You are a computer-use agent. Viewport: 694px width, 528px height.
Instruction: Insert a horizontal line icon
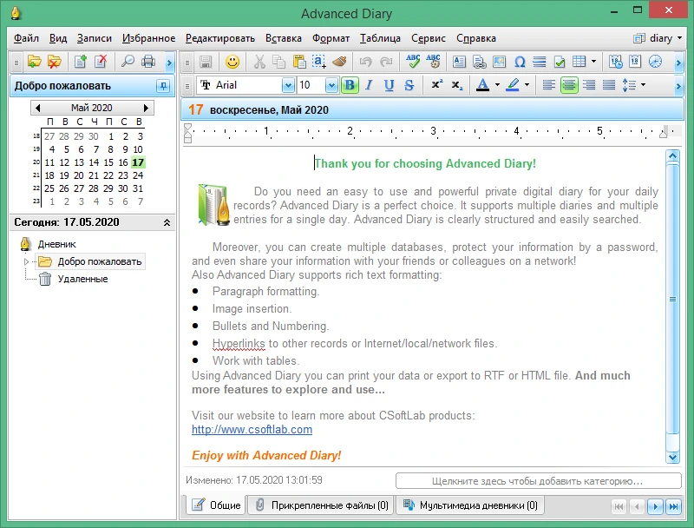540,62
